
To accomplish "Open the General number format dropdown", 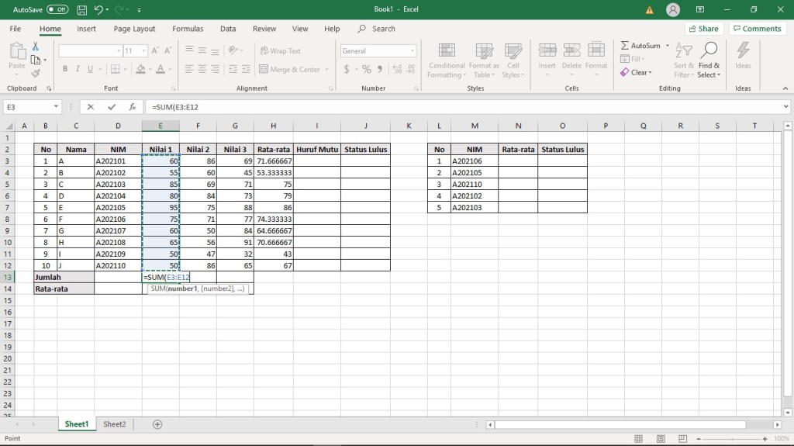I will (412, 51).
